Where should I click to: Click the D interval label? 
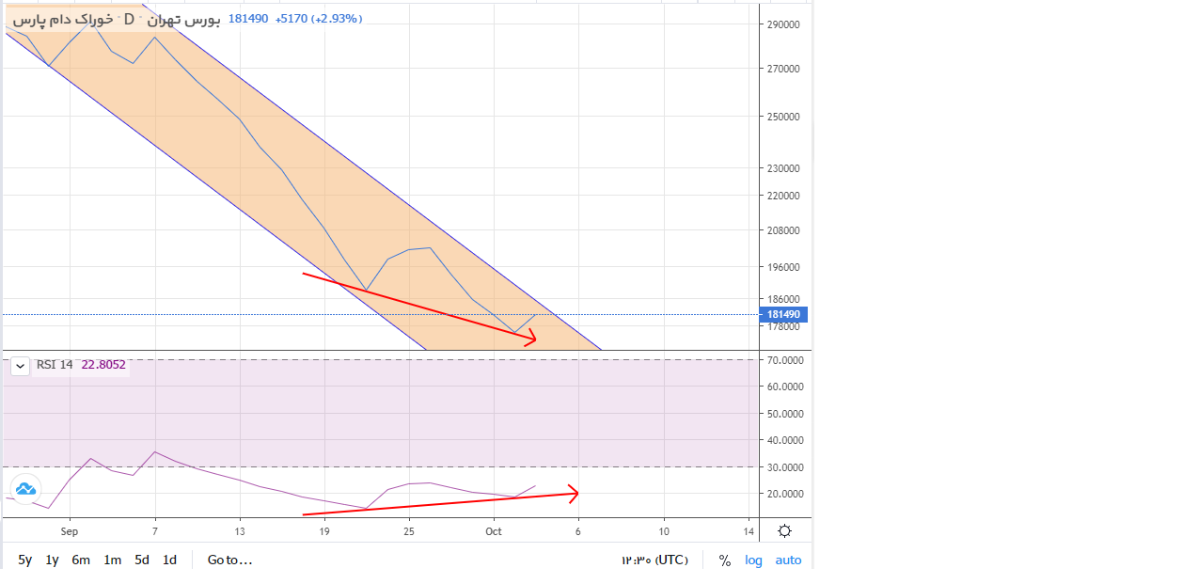coord(129,19)
